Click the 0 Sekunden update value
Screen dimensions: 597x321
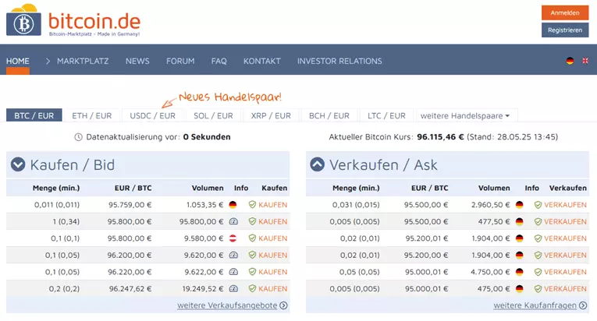pyautogui.click(x=207, y=137)
